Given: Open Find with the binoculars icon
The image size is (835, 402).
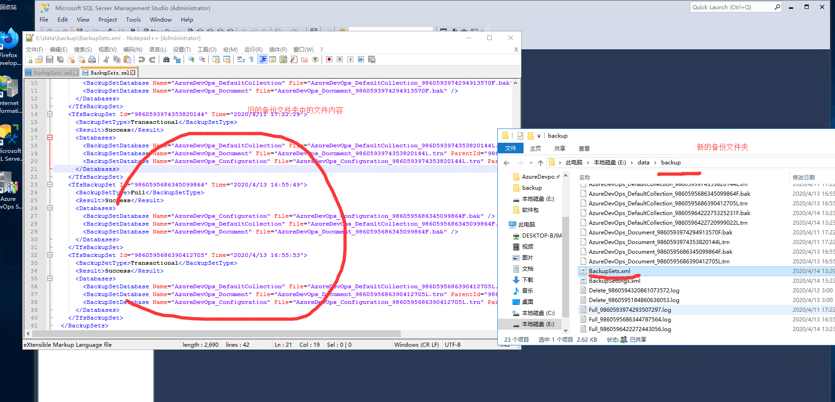Looking at the screenshot, I should [166, 59].
